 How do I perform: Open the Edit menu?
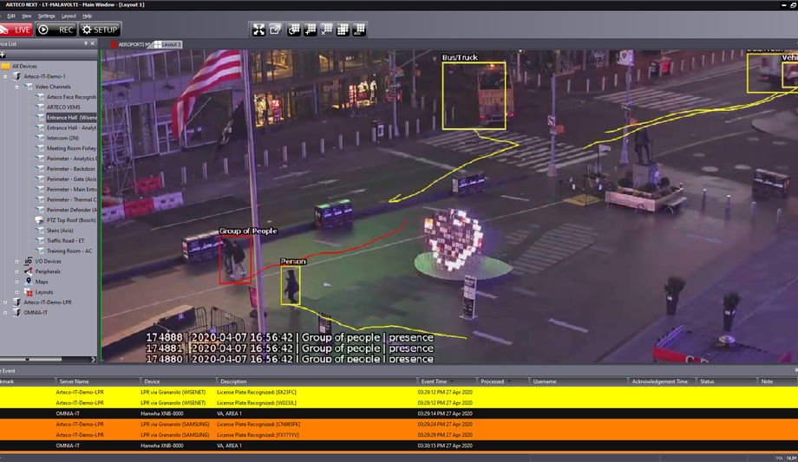tap(10, 16)
